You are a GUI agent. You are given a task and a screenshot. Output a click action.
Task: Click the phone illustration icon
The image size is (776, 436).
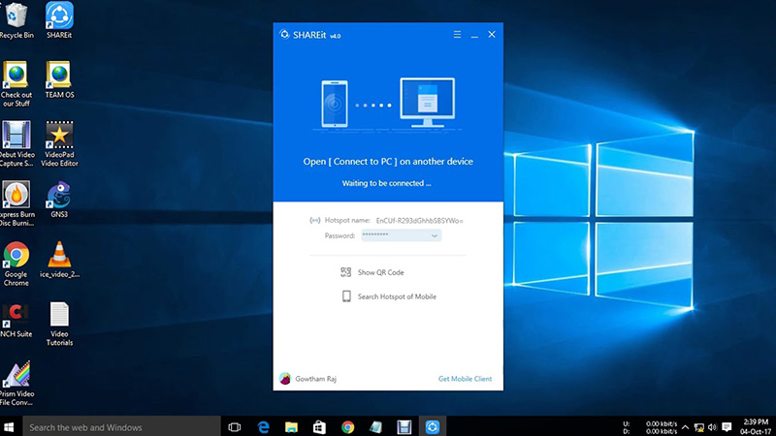coord(335,104)
